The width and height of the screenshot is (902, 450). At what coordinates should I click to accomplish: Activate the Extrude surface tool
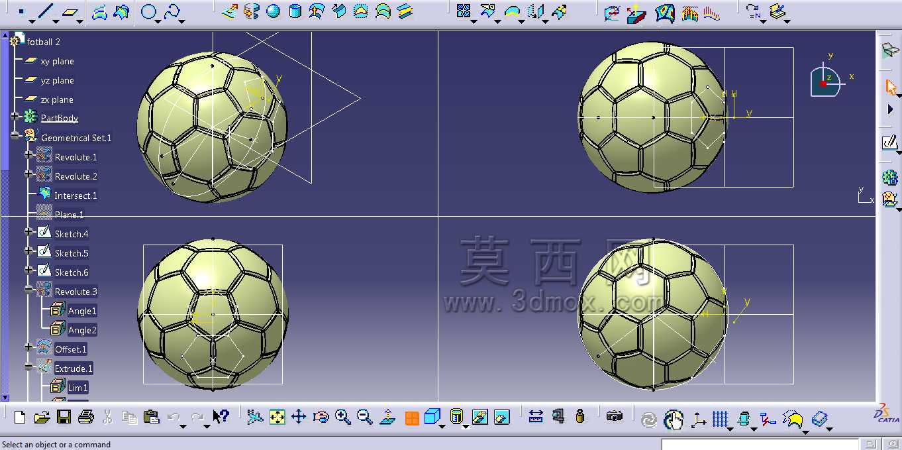tap(230, 11)
